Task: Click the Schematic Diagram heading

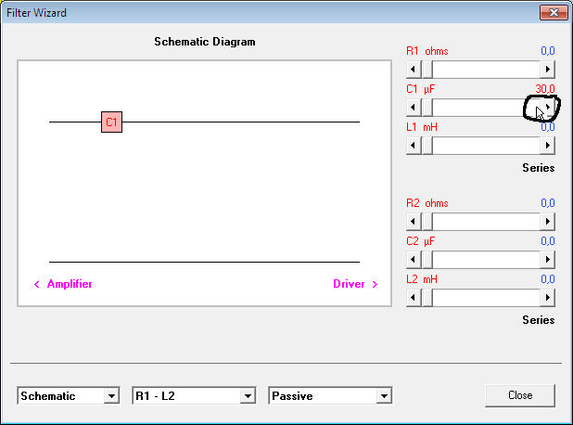Action: click(x=205, y=42)
